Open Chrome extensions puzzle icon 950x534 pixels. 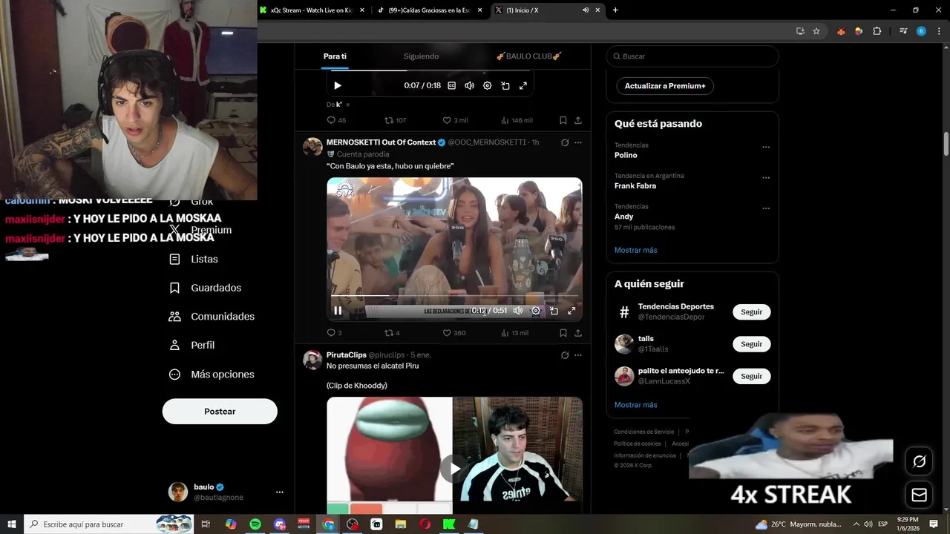coord(877,31)
